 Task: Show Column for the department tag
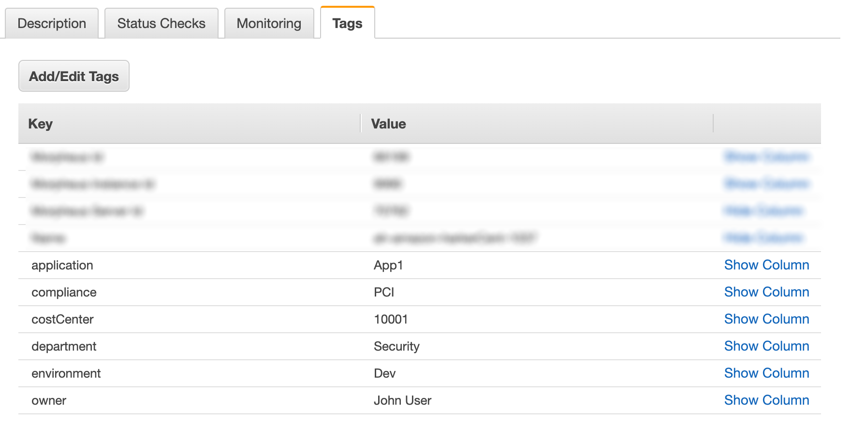[x=766, y=346]
